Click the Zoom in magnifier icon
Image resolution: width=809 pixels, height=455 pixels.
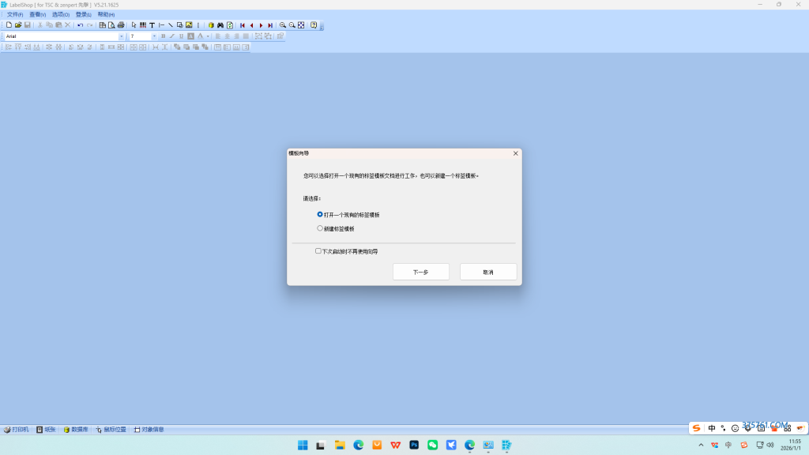click(x=283, y=25)
